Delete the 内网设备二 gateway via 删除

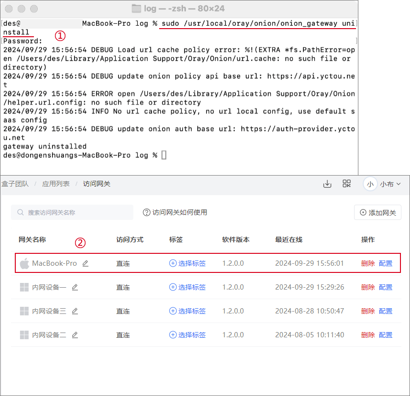368,334
